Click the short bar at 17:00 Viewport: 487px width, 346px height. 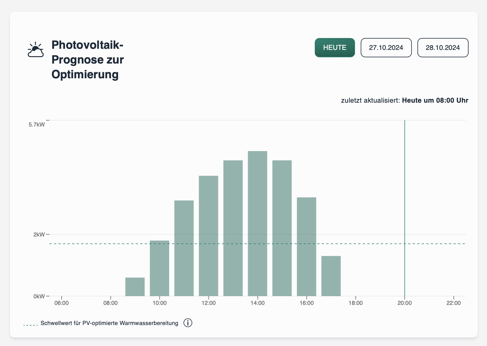tap(331, 276)
